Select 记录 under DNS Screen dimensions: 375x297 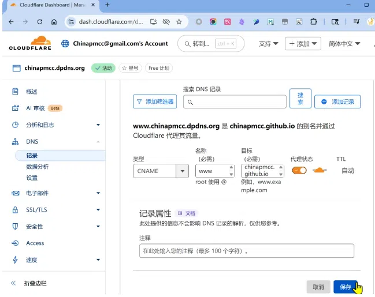pyautogui.click(x=60, y=156)
